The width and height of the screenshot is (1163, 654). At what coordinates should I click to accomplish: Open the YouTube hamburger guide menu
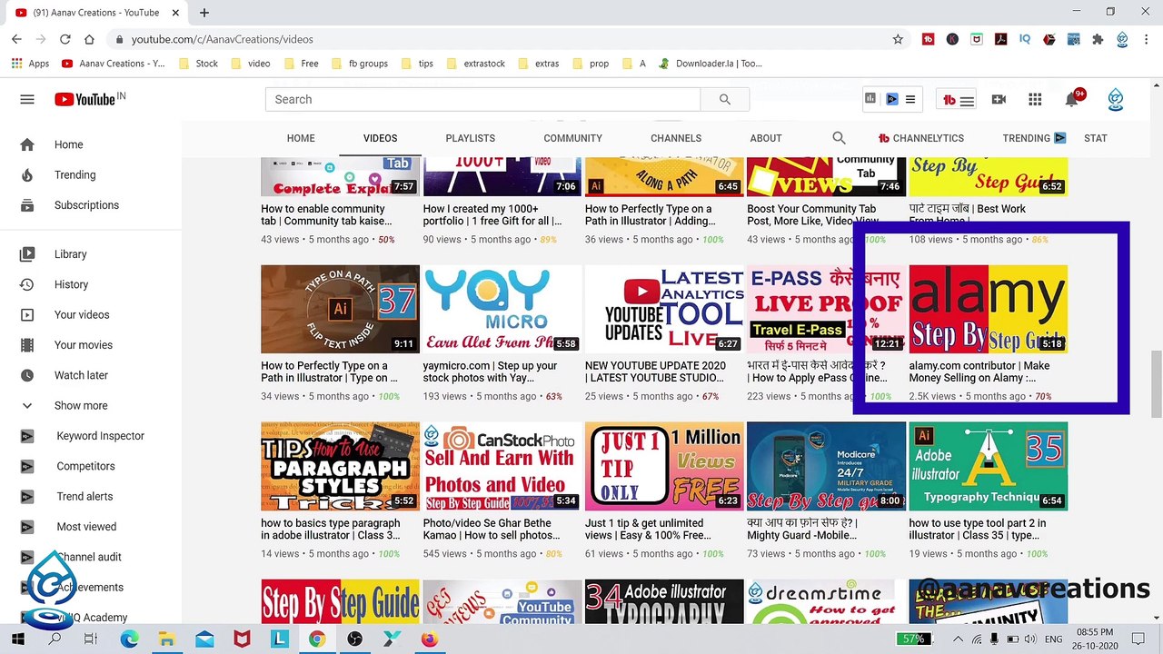point(27,99)
